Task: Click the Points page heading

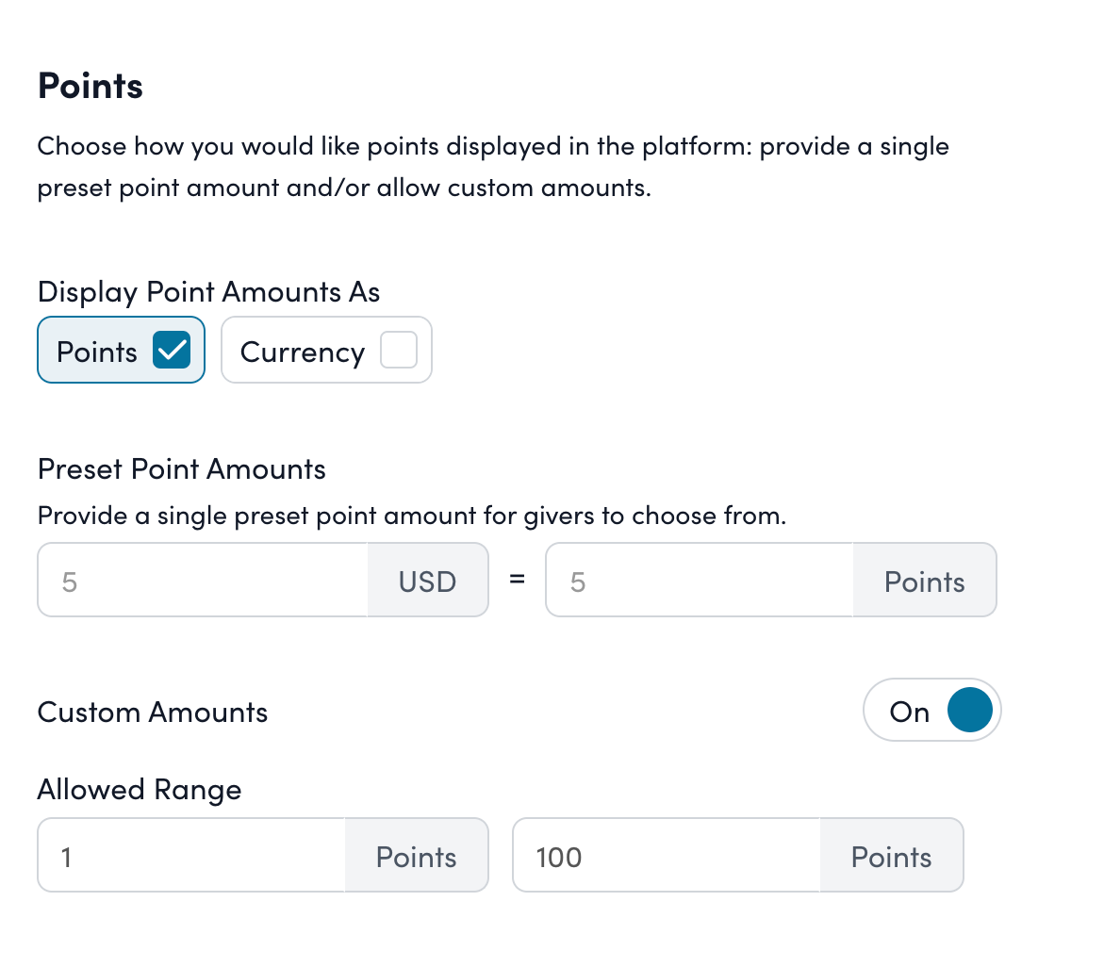Action: click(x=90, y=86)
